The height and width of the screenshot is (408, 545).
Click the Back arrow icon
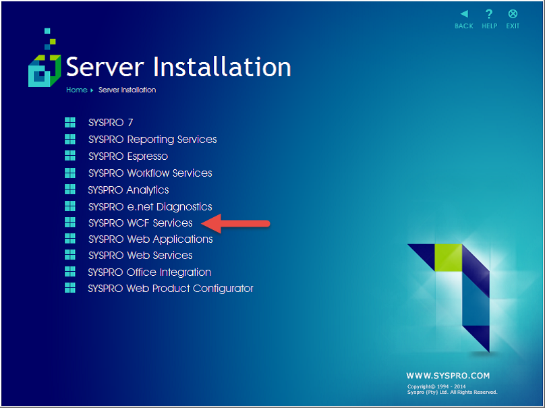click(x=464, y=14)
